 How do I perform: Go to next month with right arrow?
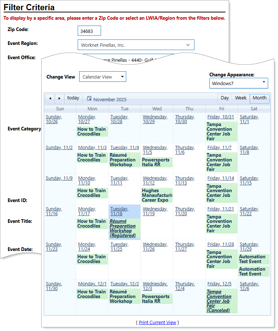coord(59,99)
